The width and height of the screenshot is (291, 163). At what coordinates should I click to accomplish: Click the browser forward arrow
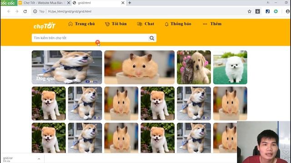pyautogui.click(x=17, y=11)
